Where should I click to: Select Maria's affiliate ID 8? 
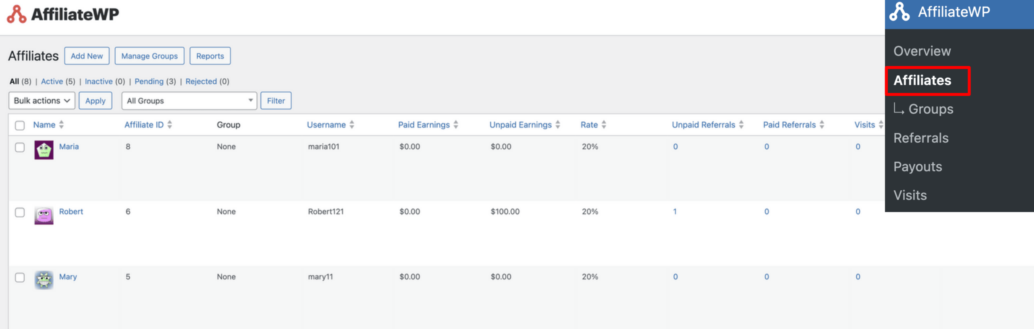coord(128,146)
